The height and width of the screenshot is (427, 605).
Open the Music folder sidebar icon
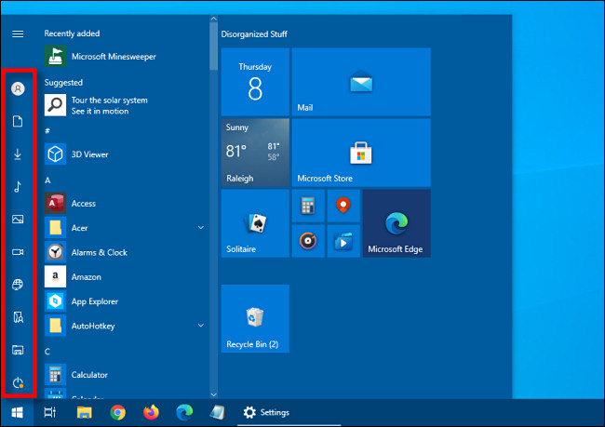point(18,186)
